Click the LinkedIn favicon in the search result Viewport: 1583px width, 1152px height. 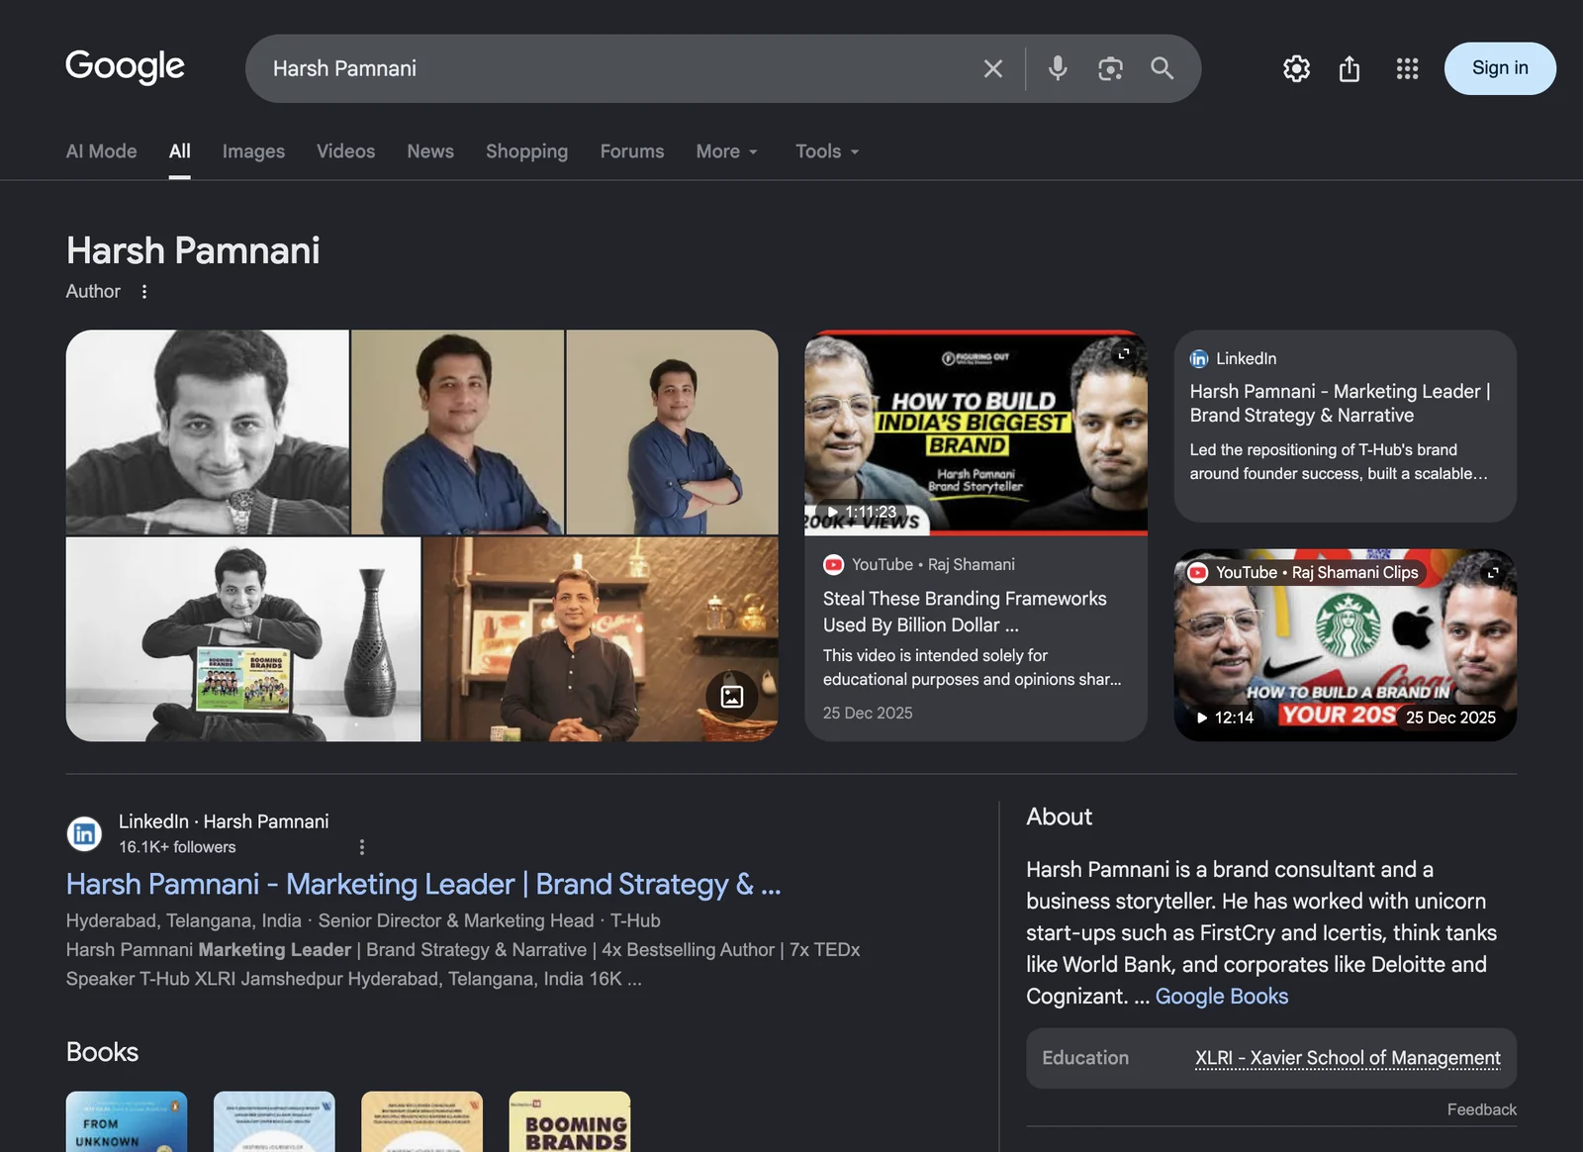pyautogui.click(x=84, y=833)
